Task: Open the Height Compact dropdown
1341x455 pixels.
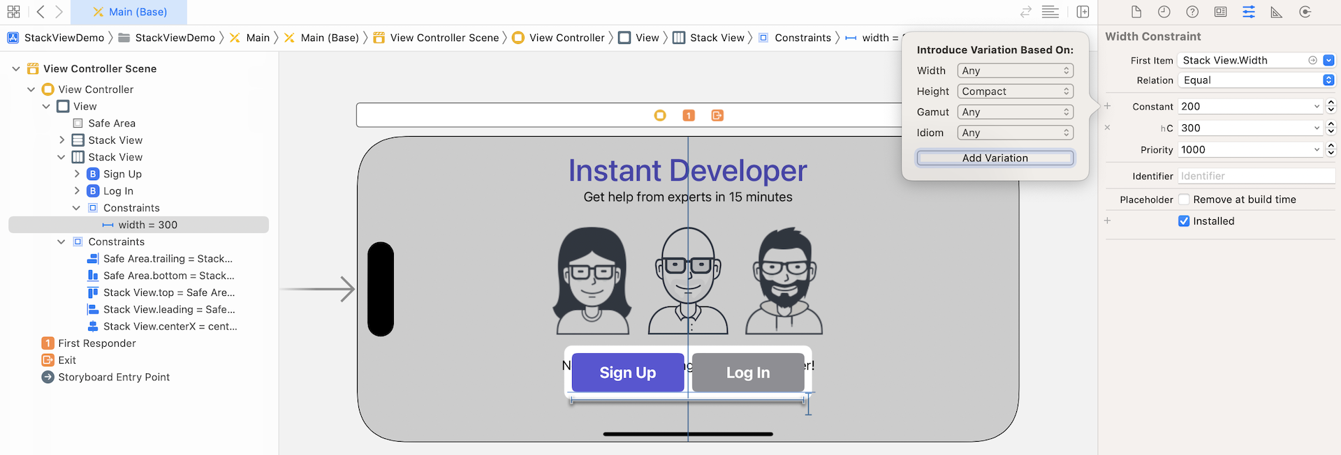Action: pyautogui.click(x=1015, y=91)
